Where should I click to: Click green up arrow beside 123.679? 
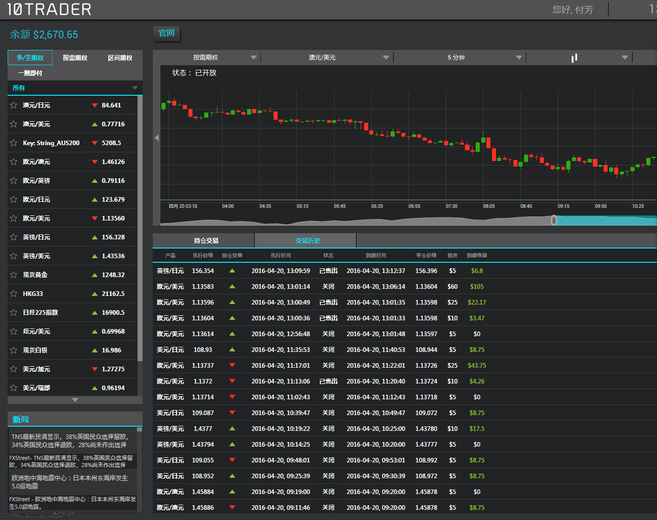(95, 200)
